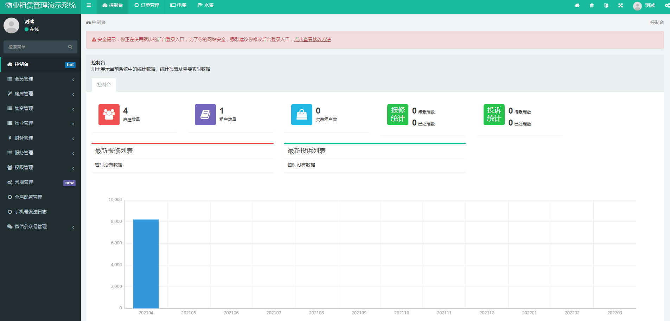Click the search magnifier in sidebar
The image size is (670, 321).
tap(70, 47)
